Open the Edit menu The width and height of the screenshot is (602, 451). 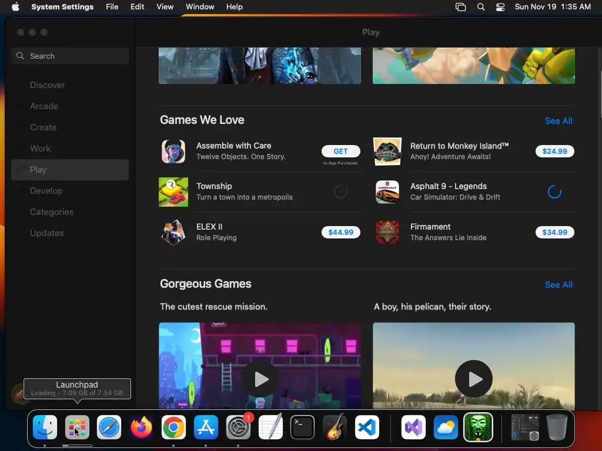138,7
